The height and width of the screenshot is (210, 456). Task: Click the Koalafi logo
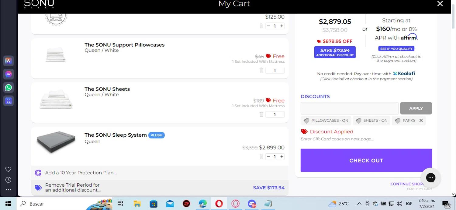click(x=404, y=73)
